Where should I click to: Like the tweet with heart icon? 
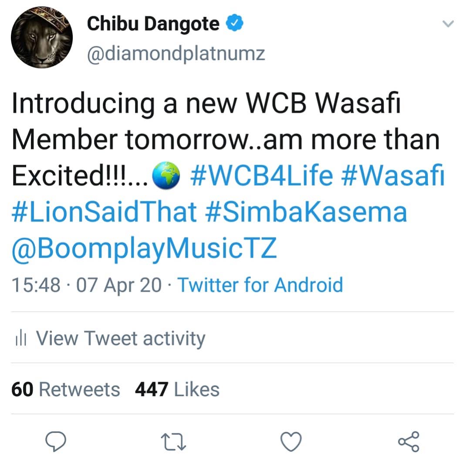pyautogui.click(x=291, y=441)
